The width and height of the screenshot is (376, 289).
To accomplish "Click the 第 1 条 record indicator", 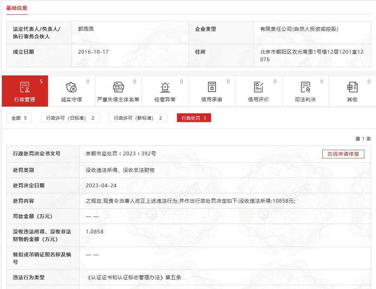I will coord(363,139).
